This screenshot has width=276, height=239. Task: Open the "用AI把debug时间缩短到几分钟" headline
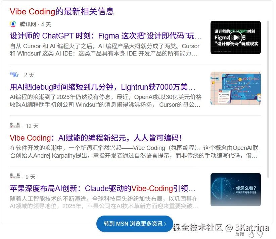pyautogui.click(x=103, y=87)
